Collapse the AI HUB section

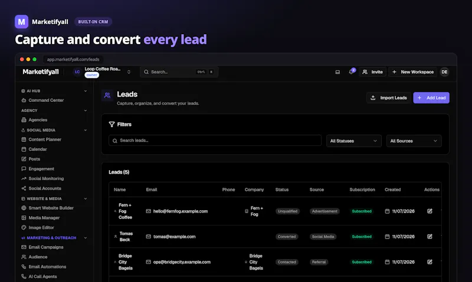click(x=86, y=91)
